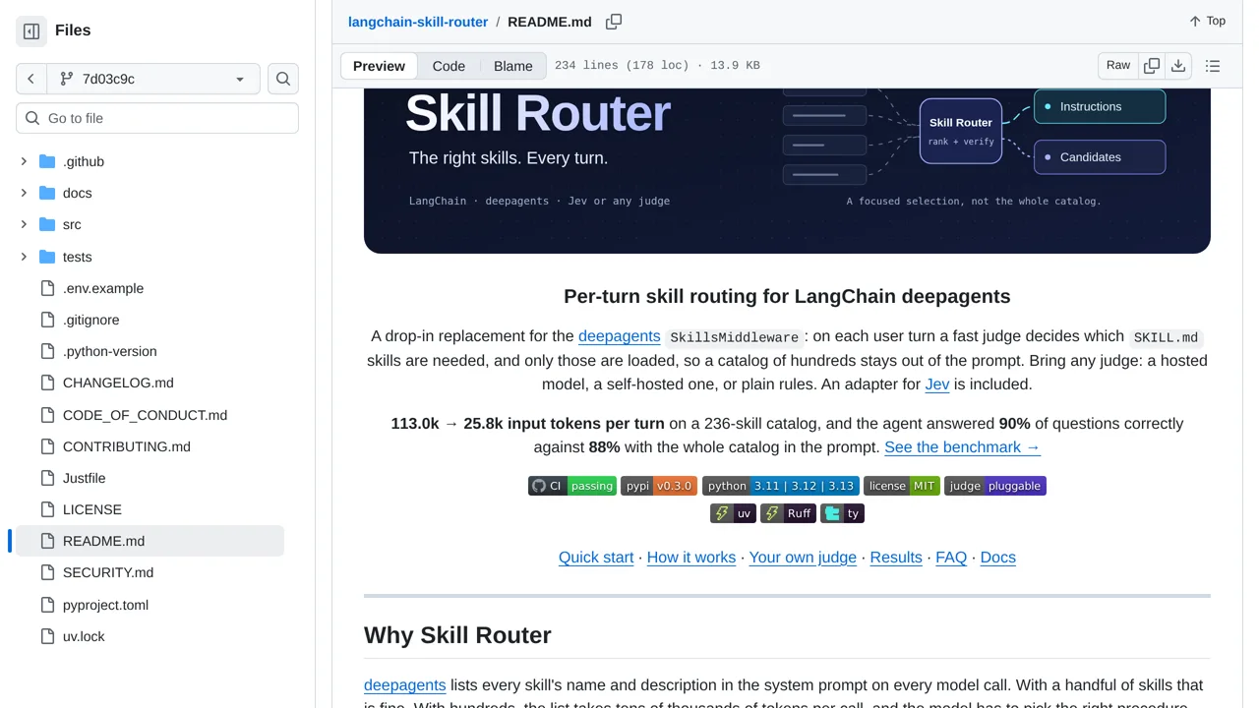Download raw file icon

[x=1178, y=66]
